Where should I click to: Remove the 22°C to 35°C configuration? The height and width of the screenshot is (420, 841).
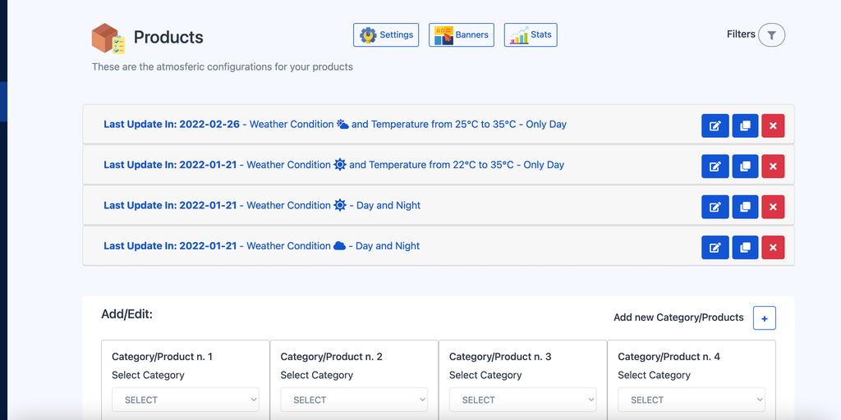click(773, 166)
